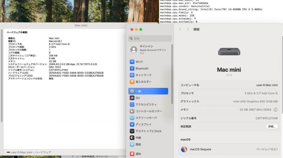Open スクリーンセーバ icon
The width and height of the screenshot is (283, 158).
132,118
